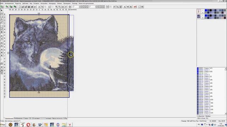
Task: Switch to the Карта плотности tab
Action: [57, 119]
